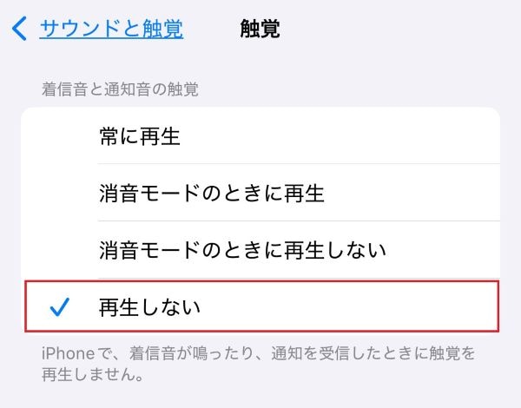Click the blue checkmark beside 再生しない
This screenshot has height=408, width=521.
click(59, 306)
